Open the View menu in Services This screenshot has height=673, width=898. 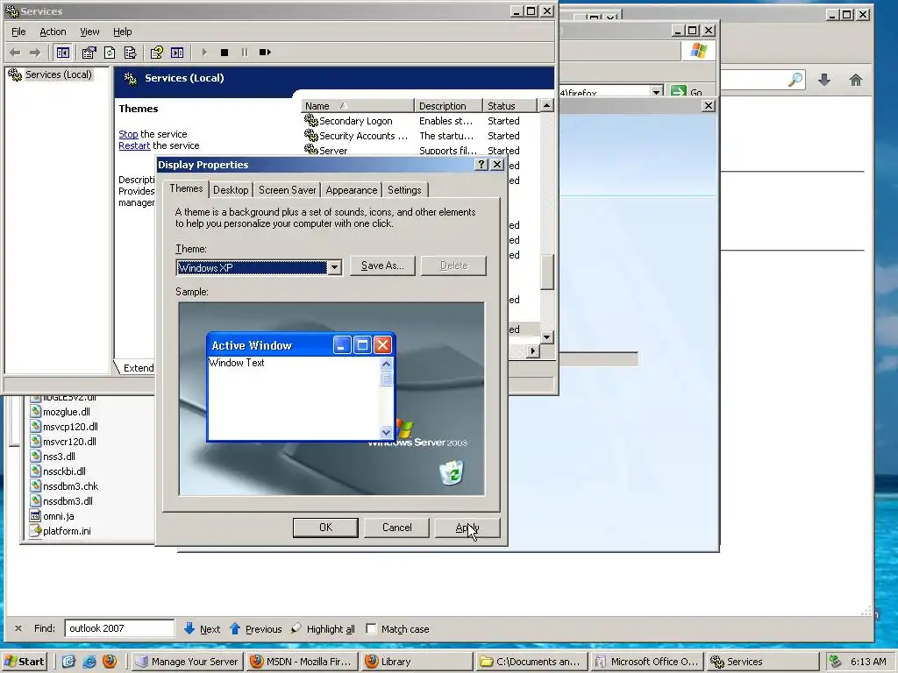coord(89,32)
